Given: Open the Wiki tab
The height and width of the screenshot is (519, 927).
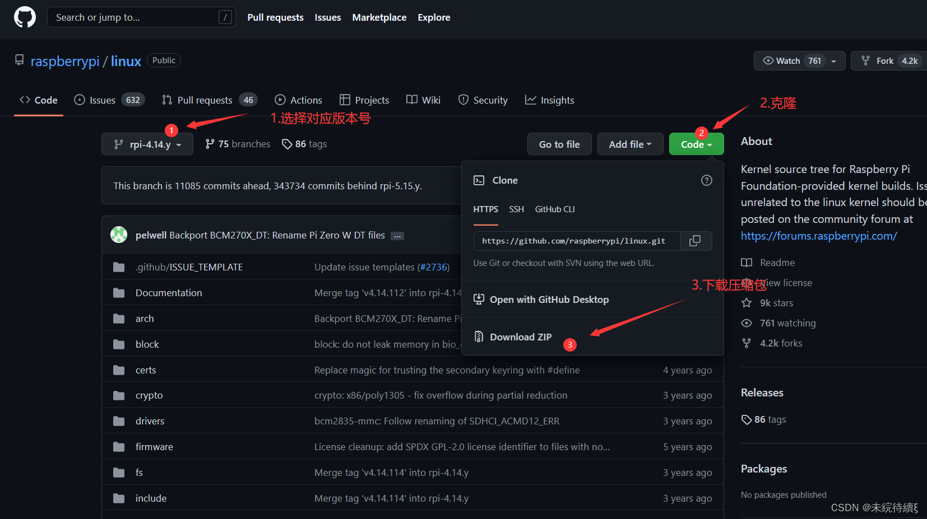Looking at the screenshot, I should click(x=423, y=100).
